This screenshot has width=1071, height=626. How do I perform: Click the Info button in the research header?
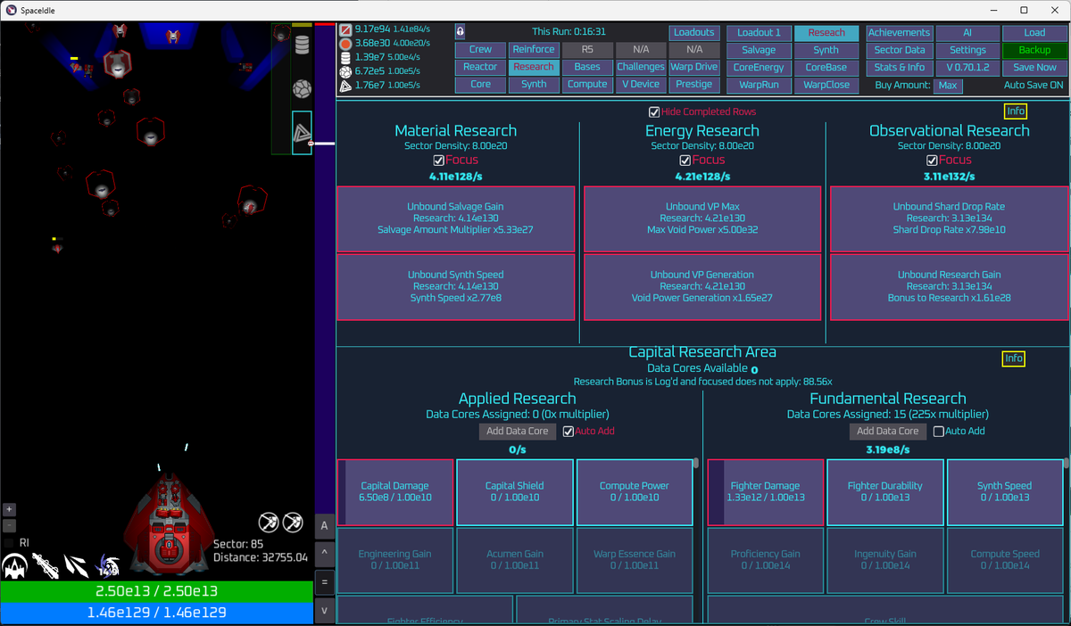point(1015,111)
